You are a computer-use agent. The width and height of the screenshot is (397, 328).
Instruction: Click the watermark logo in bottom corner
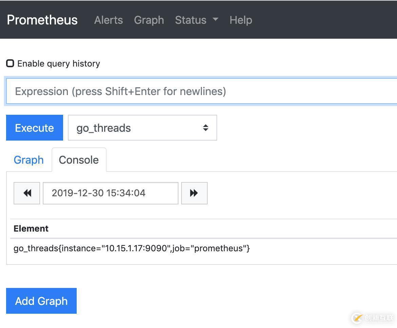(358, 318)
